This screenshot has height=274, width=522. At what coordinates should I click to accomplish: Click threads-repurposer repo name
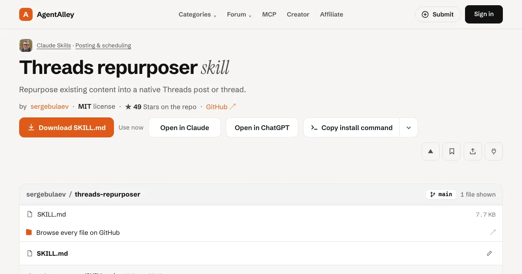click(107, 194)
